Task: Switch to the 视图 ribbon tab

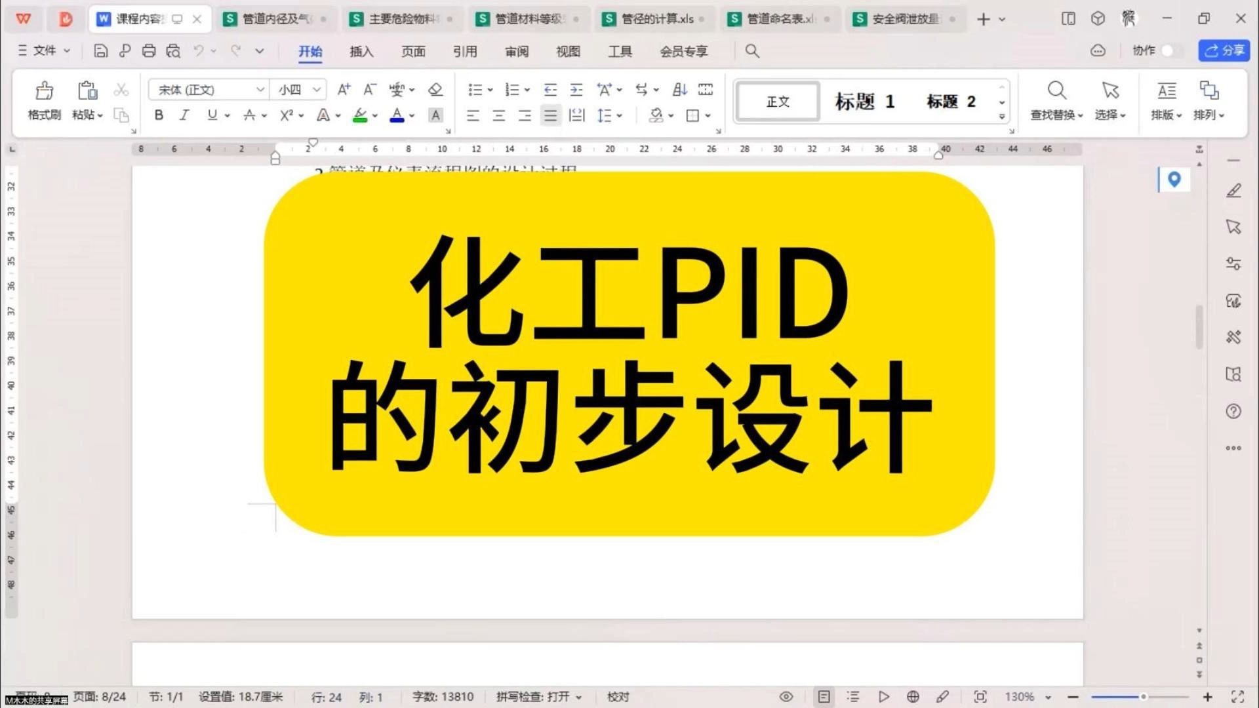Action: tap(568, 51)
